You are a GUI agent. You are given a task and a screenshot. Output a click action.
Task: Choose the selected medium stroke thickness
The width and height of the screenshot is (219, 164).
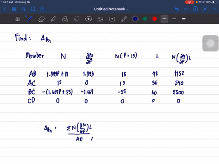(x=164, y=19)
